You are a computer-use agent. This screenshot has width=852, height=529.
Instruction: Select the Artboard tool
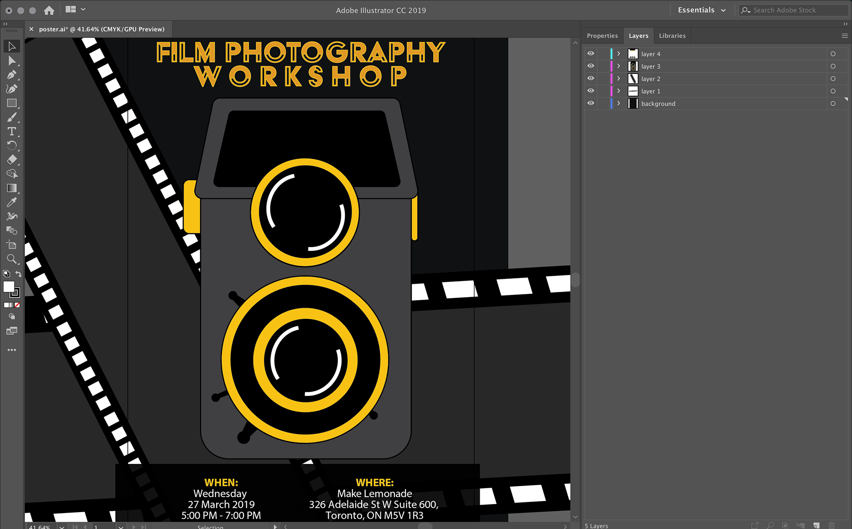pyautogui.click(x=12, y=245)
